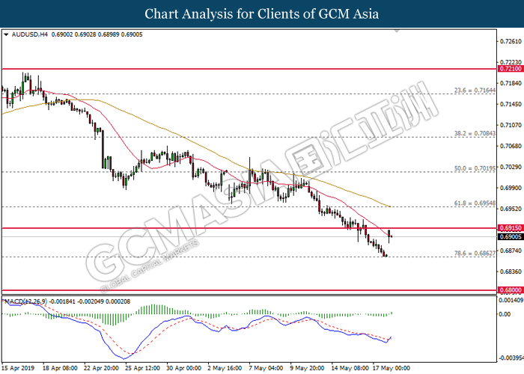The width and height of the screenshot is (524, 374).
Task: Click the 22 Apr 20:00 time label
Action: pyautogui.click(x=101, y=368)
